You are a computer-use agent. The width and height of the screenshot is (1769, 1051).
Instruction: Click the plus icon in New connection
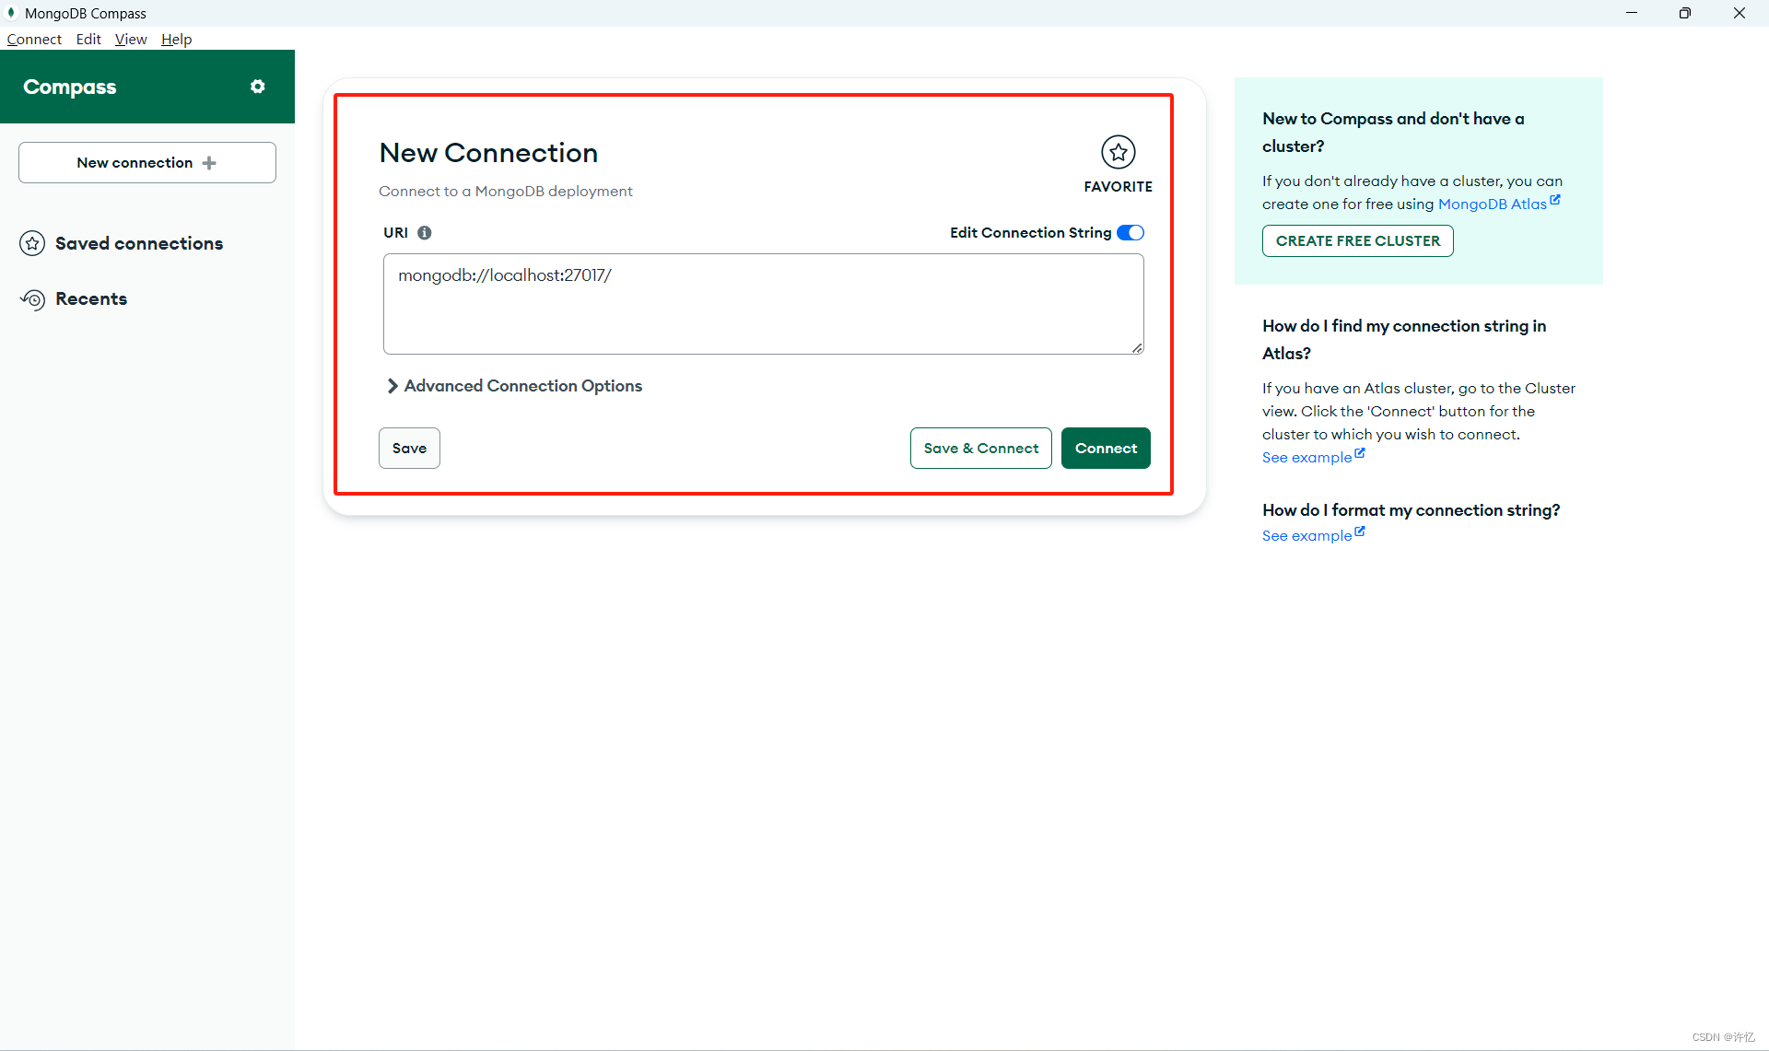209,163
